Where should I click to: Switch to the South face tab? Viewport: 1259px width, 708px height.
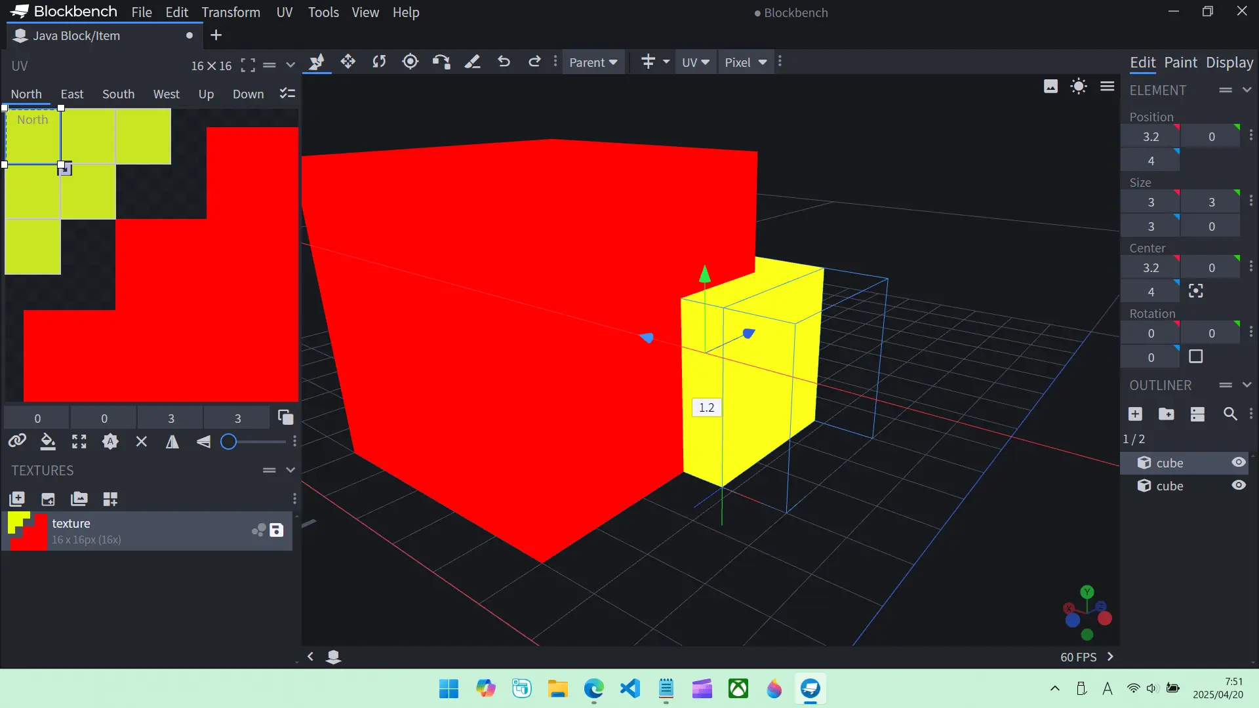118,94
